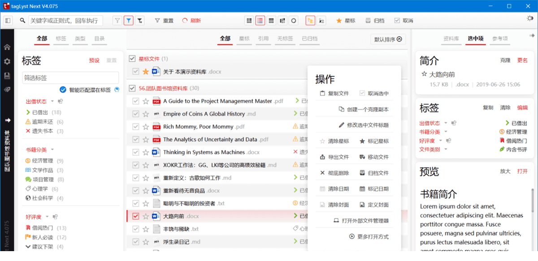The width and height of the screenshot is (538, 261).
Task: Uncheck the 大路向前 file checkbox
Action: [x=136, y=216]
